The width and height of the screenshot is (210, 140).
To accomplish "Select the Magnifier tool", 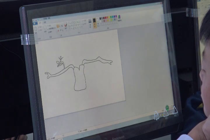I will 62,30.
